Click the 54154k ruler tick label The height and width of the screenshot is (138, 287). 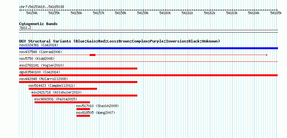click(32, 13)
